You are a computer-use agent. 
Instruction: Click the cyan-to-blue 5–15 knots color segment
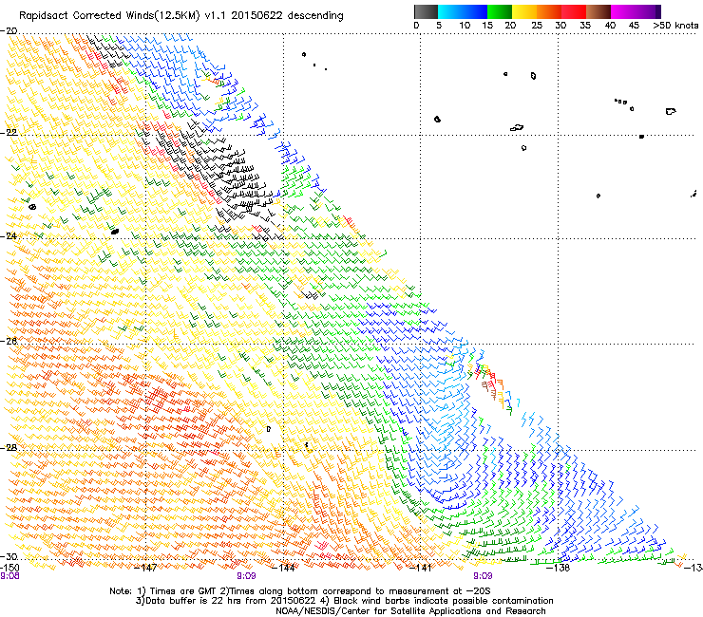click(463, 11)
